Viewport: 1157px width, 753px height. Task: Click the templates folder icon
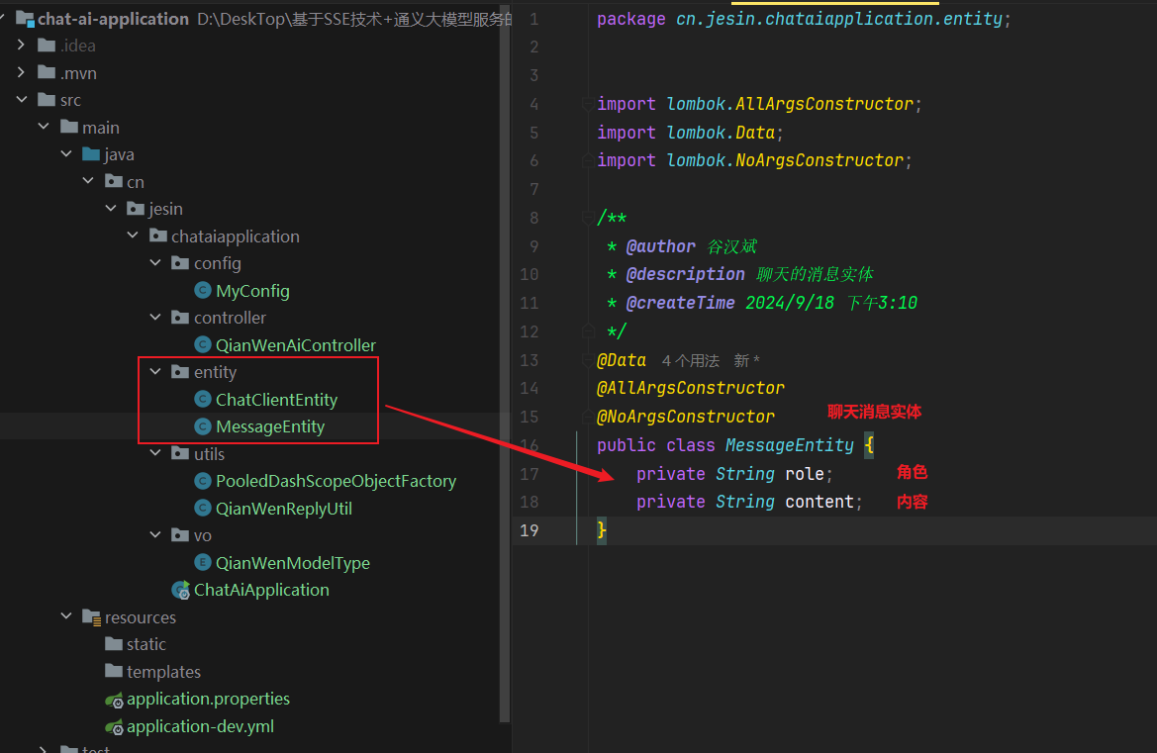114,671
